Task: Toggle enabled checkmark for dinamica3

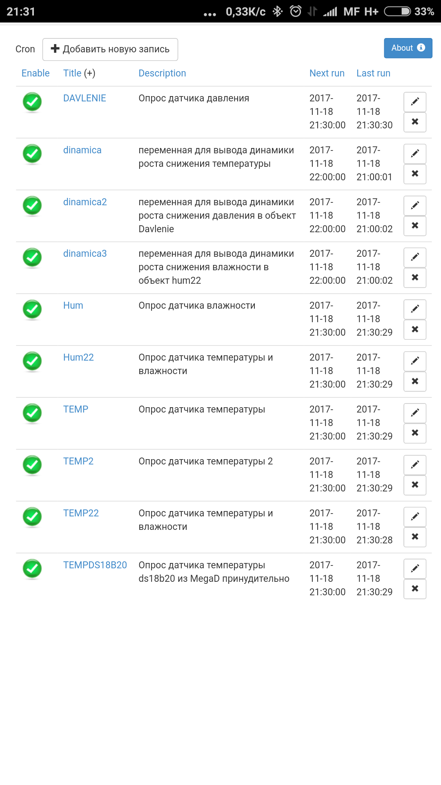Action: pyautogui.click(x=32, y=257)
